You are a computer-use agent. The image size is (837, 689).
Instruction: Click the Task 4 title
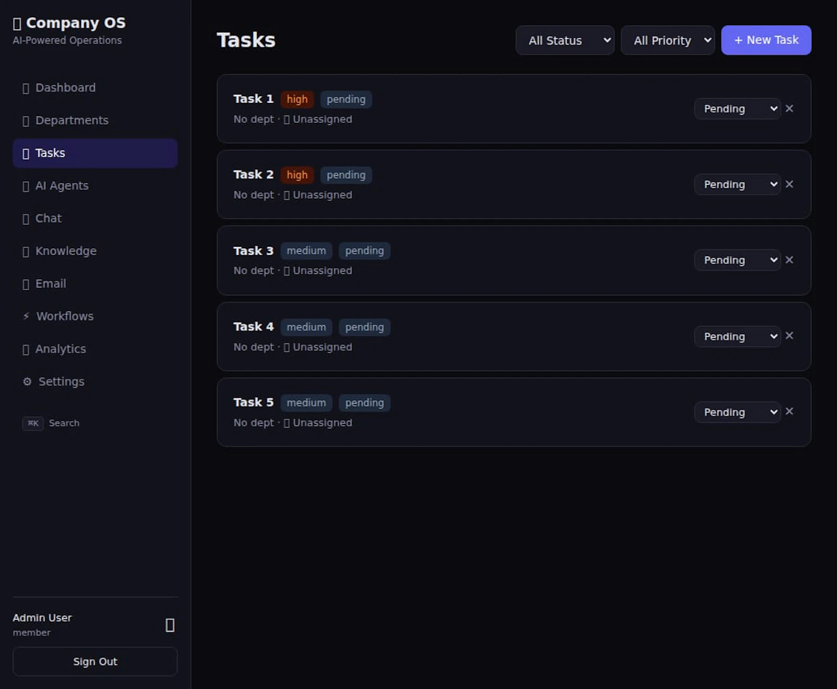254,327
